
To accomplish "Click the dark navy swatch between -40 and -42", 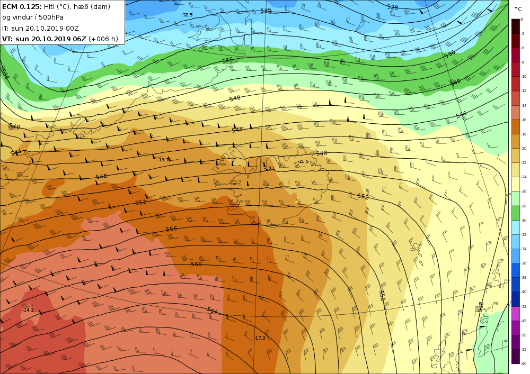I will coord(516,299).
